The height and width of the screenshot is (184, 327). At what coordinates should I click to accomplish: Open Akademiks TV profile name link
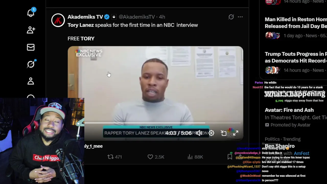coord(85,17)
